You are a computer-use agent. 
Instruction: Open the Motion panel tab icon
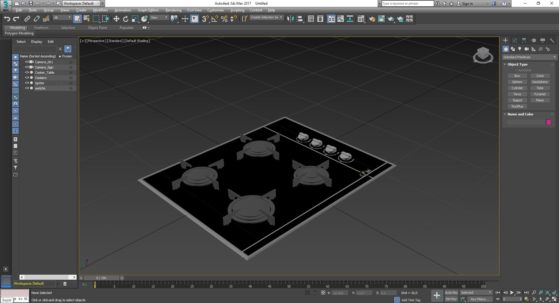click(x=533, y=40)
